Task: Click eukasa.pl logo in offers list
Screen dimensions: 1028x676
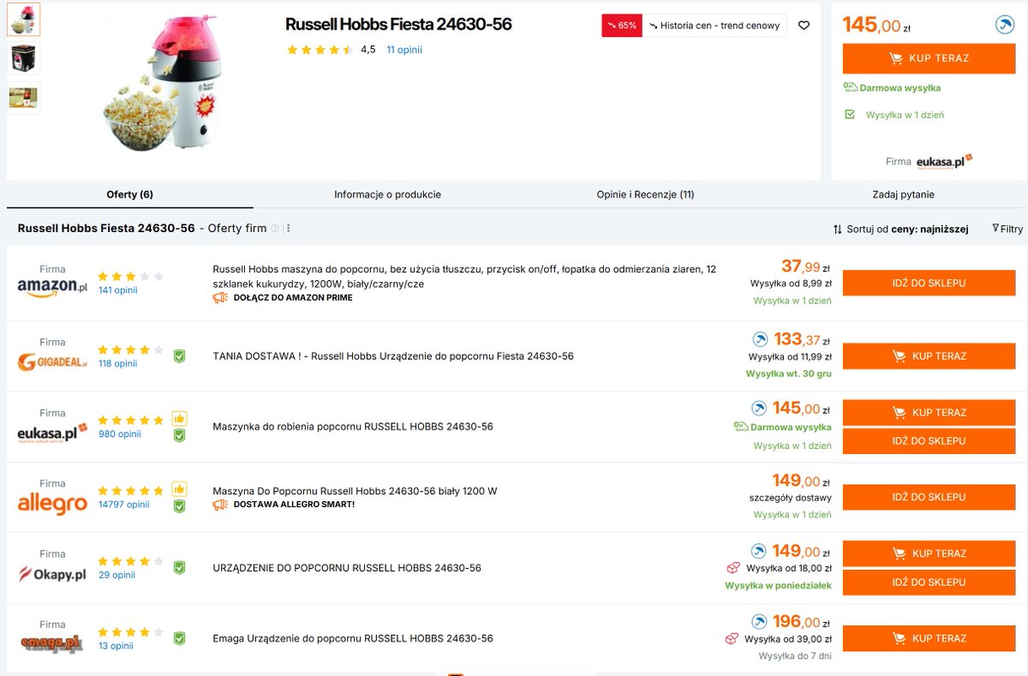Action: click(52, 432)
